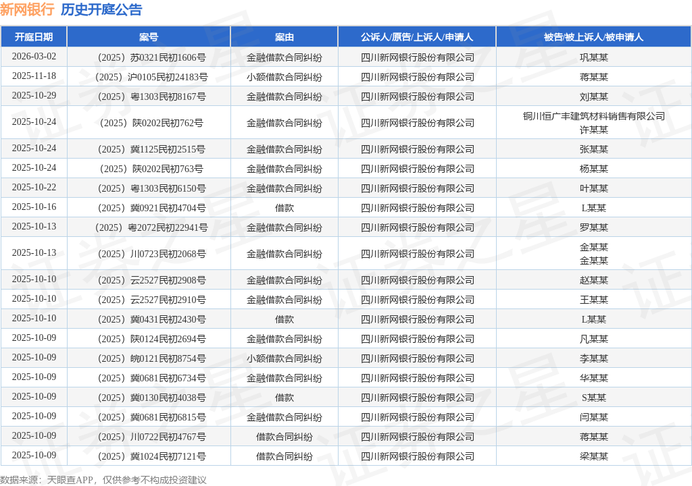
Task: Click case number (2025)冀1024民初7121号
Action: point(151,456)
